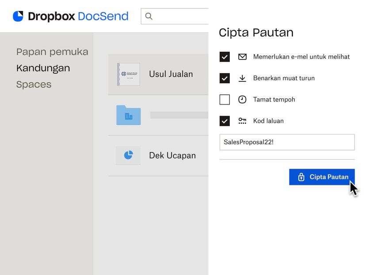Click the Usul Jualan document thumbnail
The width and height of the screenshot is (366, 275).
pos(128,74)
